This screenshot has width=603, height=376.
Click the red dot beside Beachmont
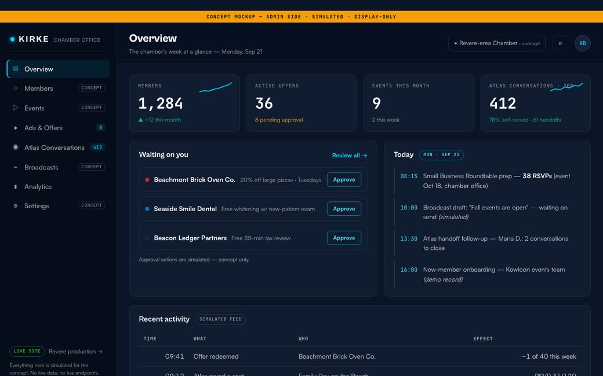147,179
